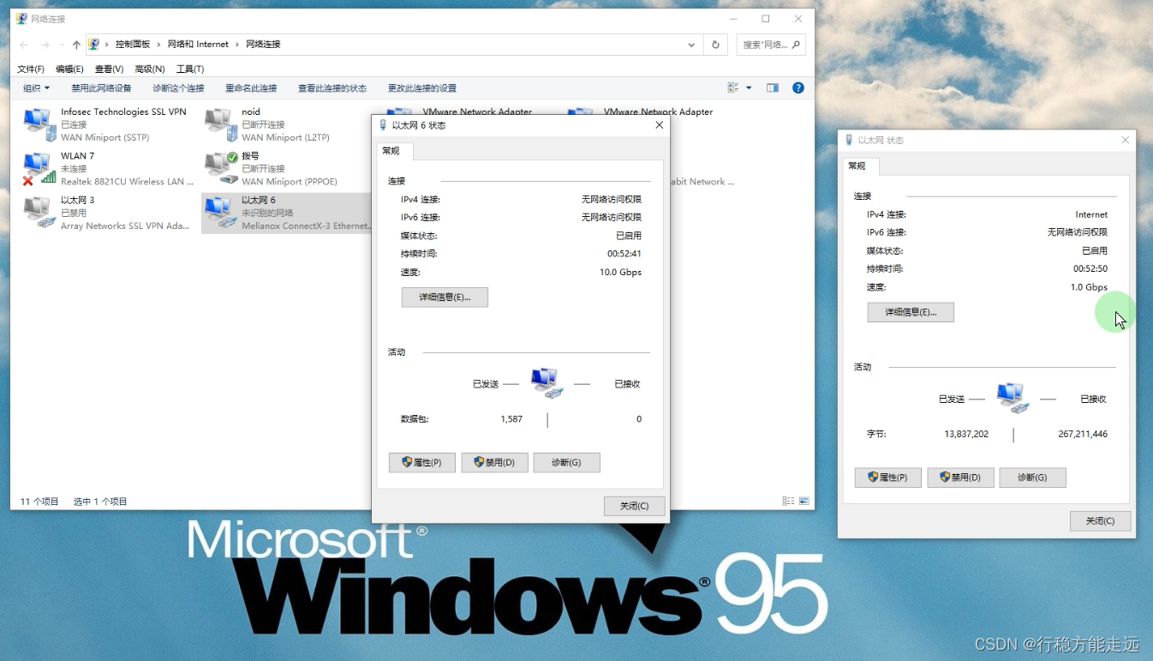Click the 11 个项目 status bar text
Image resolution: width=1153 pixels, height=661 pixels.
[39, 502]
